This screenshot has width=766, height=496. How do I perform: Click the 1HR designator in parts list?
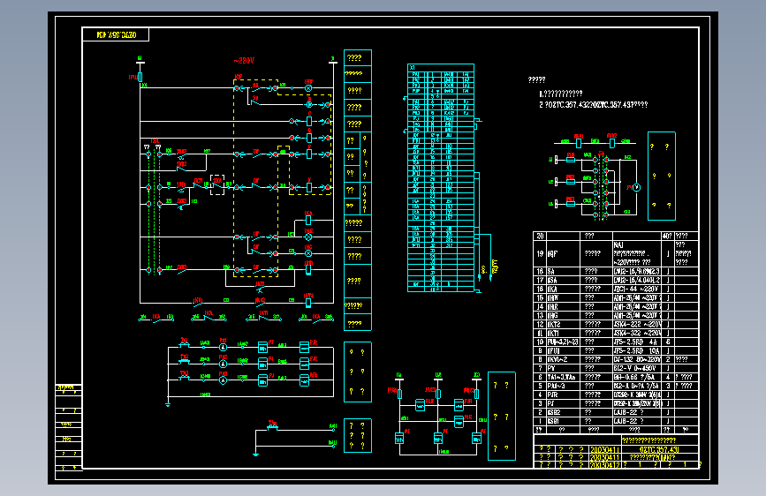click(x=552, y=306)
